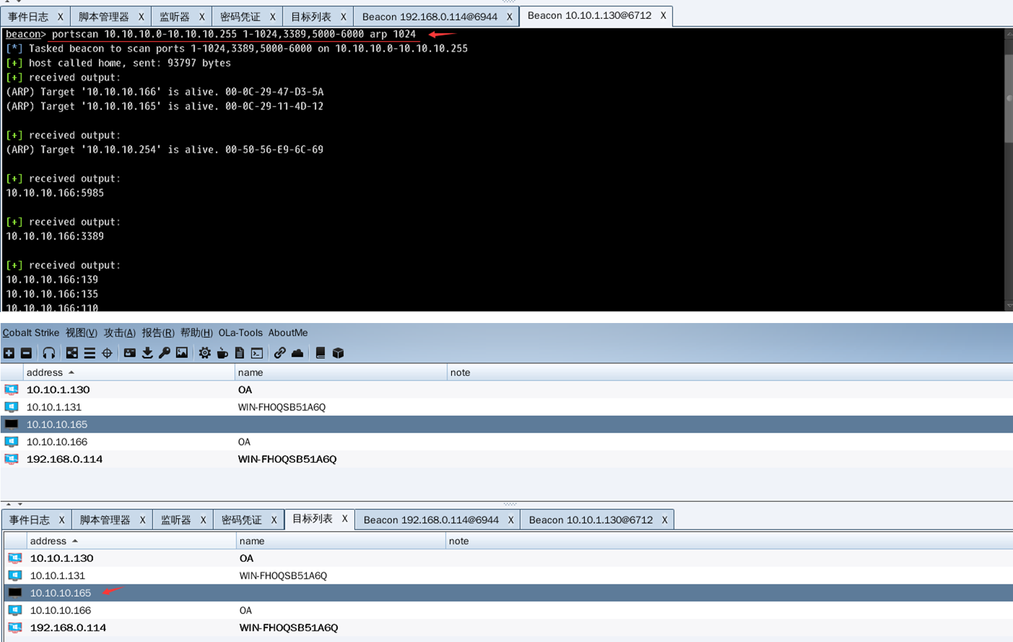Show target table with crosshair icon
This screenshot has height=642, width=1013.
(107, 353)
